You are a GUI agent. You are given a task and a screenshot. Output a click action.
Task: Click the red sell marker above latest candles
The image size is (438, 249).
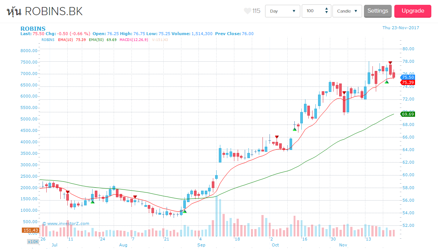[x=390, y=63]
